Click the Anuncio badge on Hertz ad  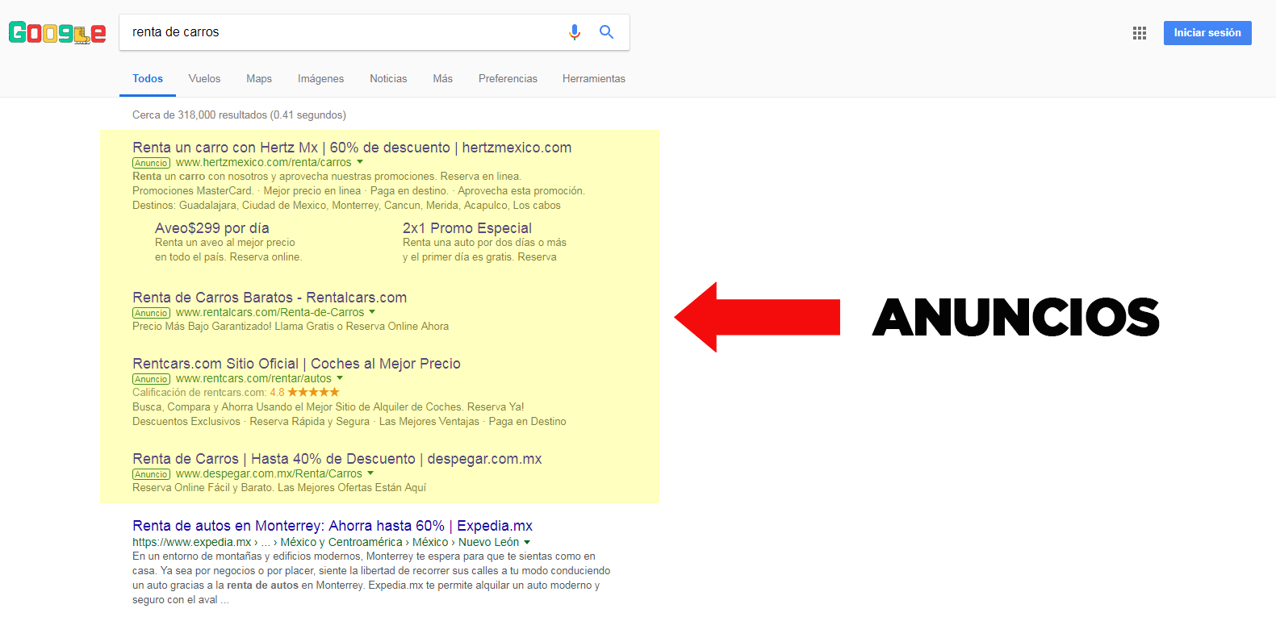(152, 163)
